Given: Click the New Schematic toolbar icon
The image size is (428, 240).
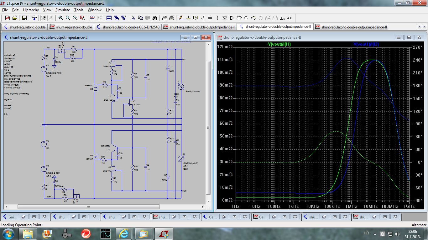Looking at the screenshot, I should click(8, 18).
